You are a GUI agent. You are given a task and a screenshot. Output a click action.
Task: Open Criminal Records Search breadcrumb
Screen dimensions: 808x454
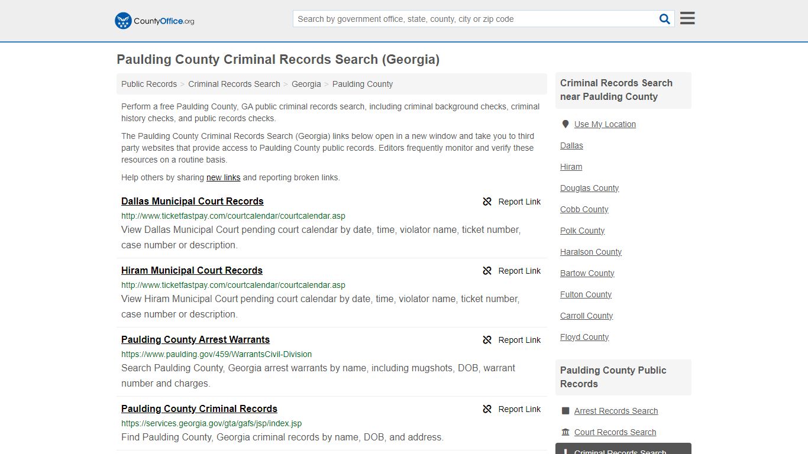click(234, 84)
